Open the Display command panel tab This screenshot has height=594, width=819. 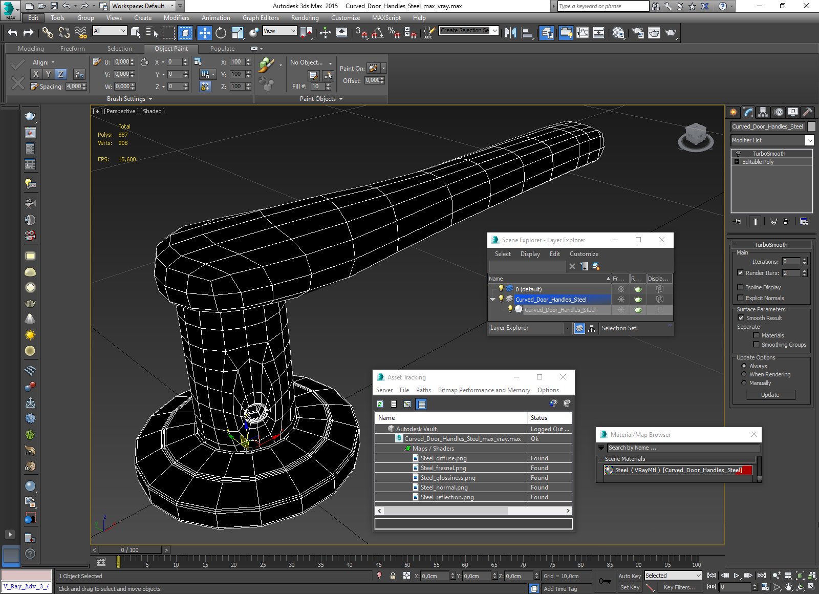point(793,112)
